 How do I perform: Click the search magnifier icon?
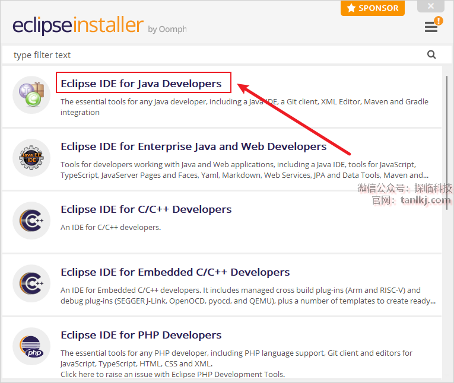coord(431,55)
